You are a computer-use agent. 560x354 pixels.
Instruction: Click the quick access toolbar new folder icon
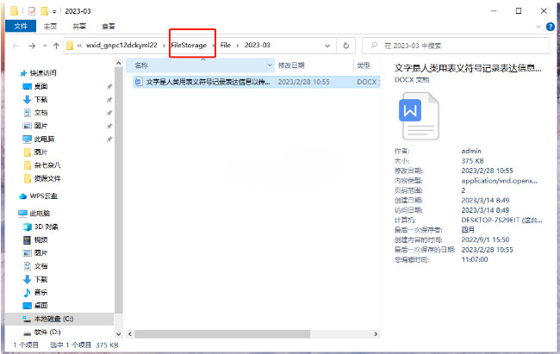coord(44,11)
